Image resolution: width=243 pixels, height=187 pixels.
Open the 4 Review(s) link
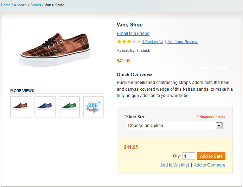[x=153, y=42]
